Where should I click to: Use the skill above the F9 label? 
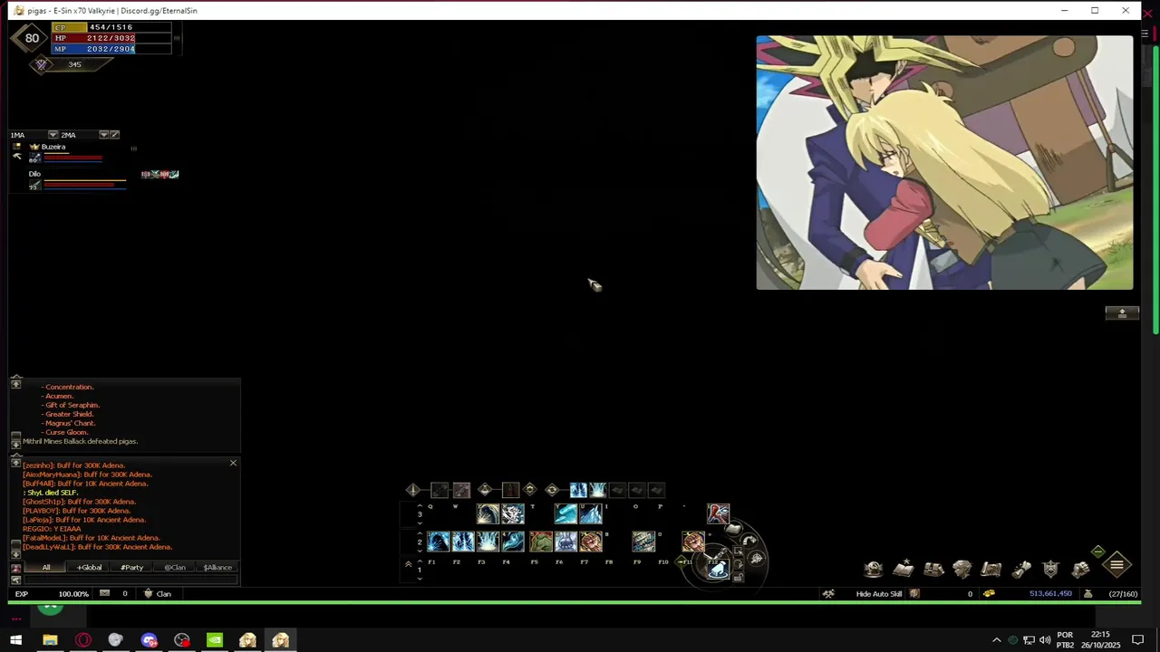point(643,542)
